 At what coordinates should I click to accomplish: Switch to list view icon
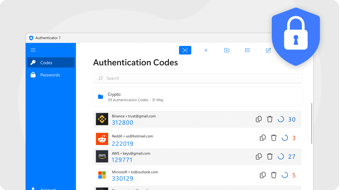point(248,50)
